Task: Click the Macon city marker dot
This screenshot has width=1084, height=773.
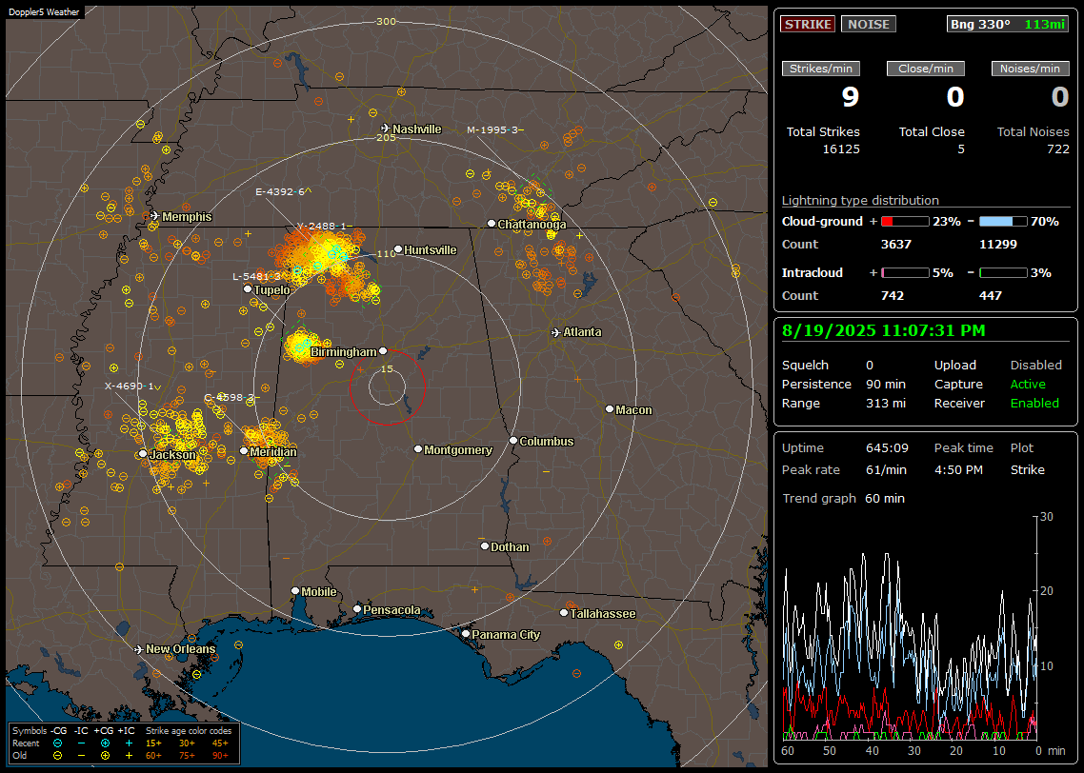Action: click(x=609, y=409)
